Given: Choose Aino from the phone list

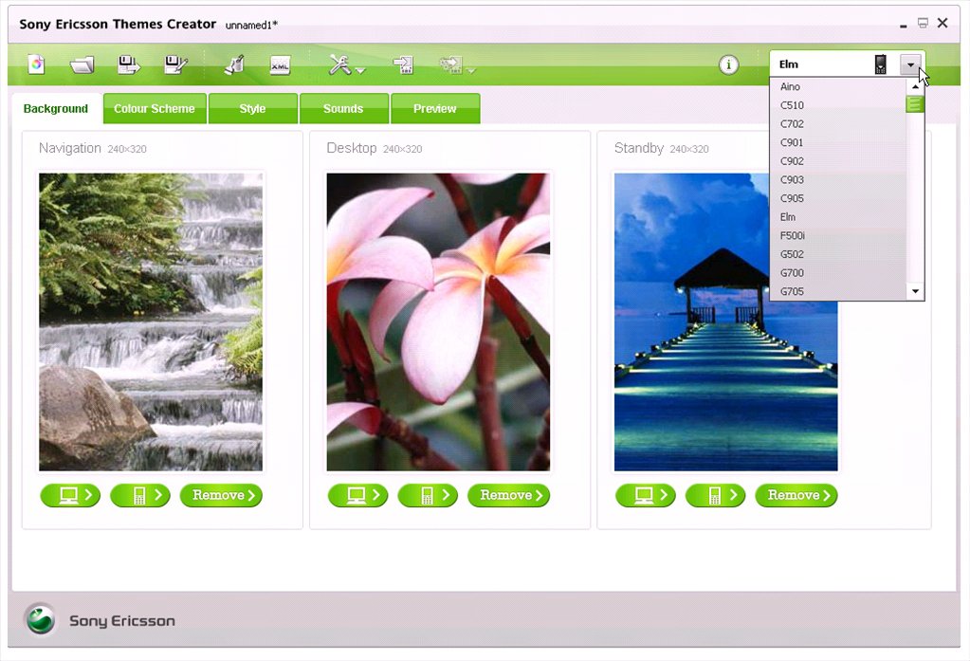Looking at the screenshot, I should tap(837, 86).
